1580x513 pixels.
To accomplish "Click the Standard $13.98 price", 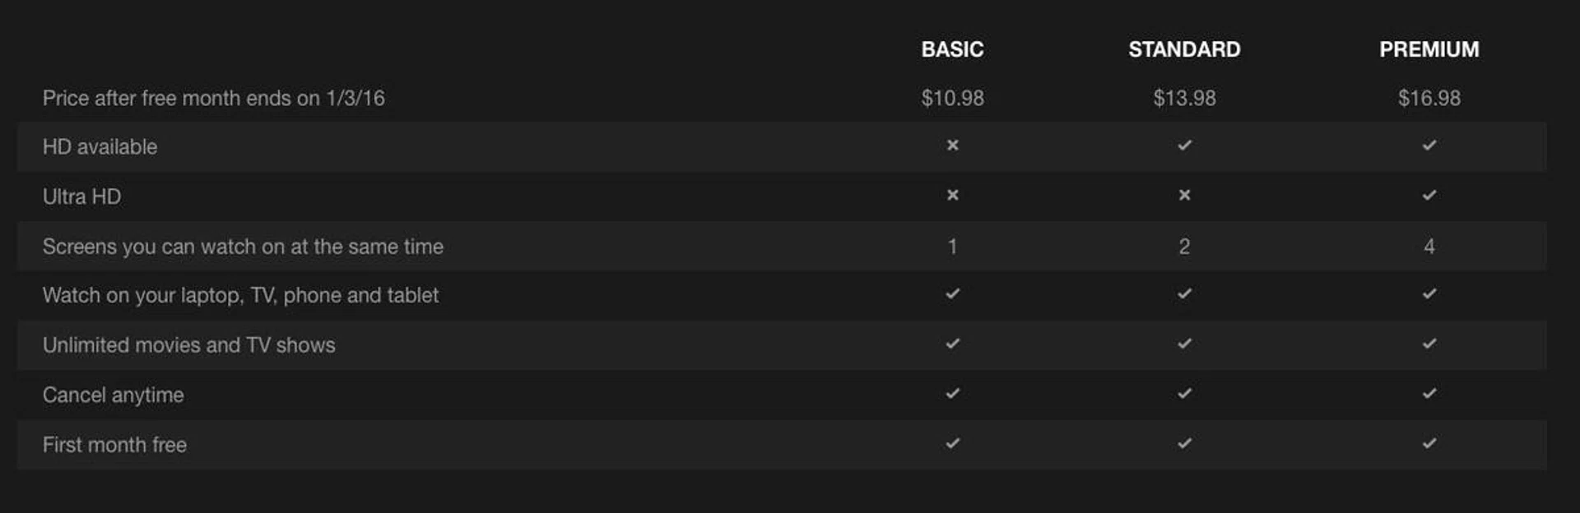I will [1184, 99].
